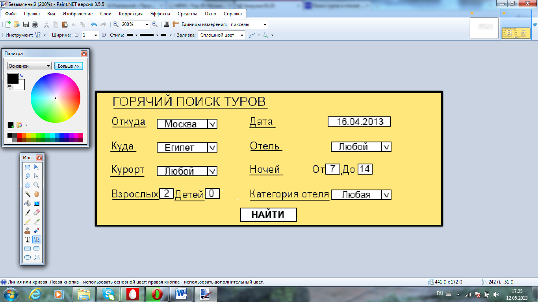The width and height of the screenshot is (538, 302).
Task: Select the Pencil tool
Action: pyautogui.click(x=28, y=221)
